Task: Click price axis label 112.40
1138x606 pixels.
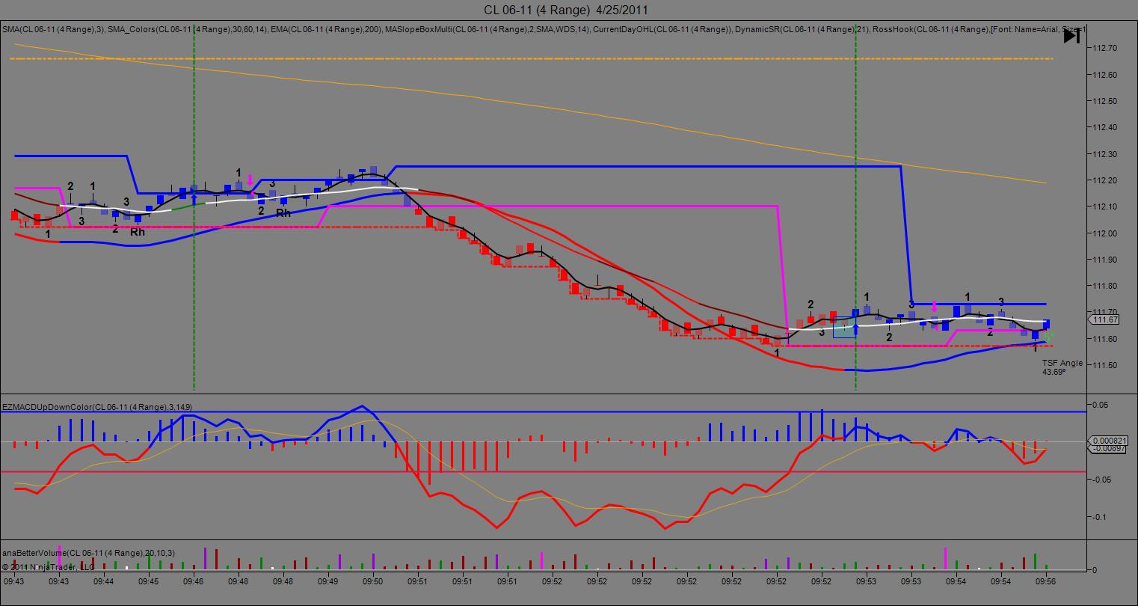Action: (x=1104, y=128)
